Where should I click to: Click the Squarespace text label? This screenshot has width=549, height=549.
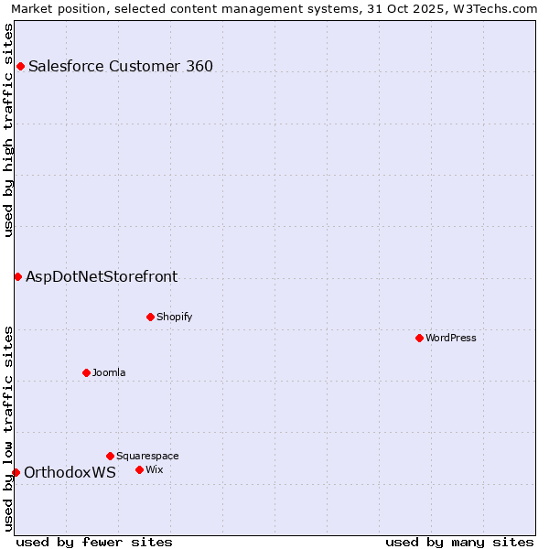147,456
